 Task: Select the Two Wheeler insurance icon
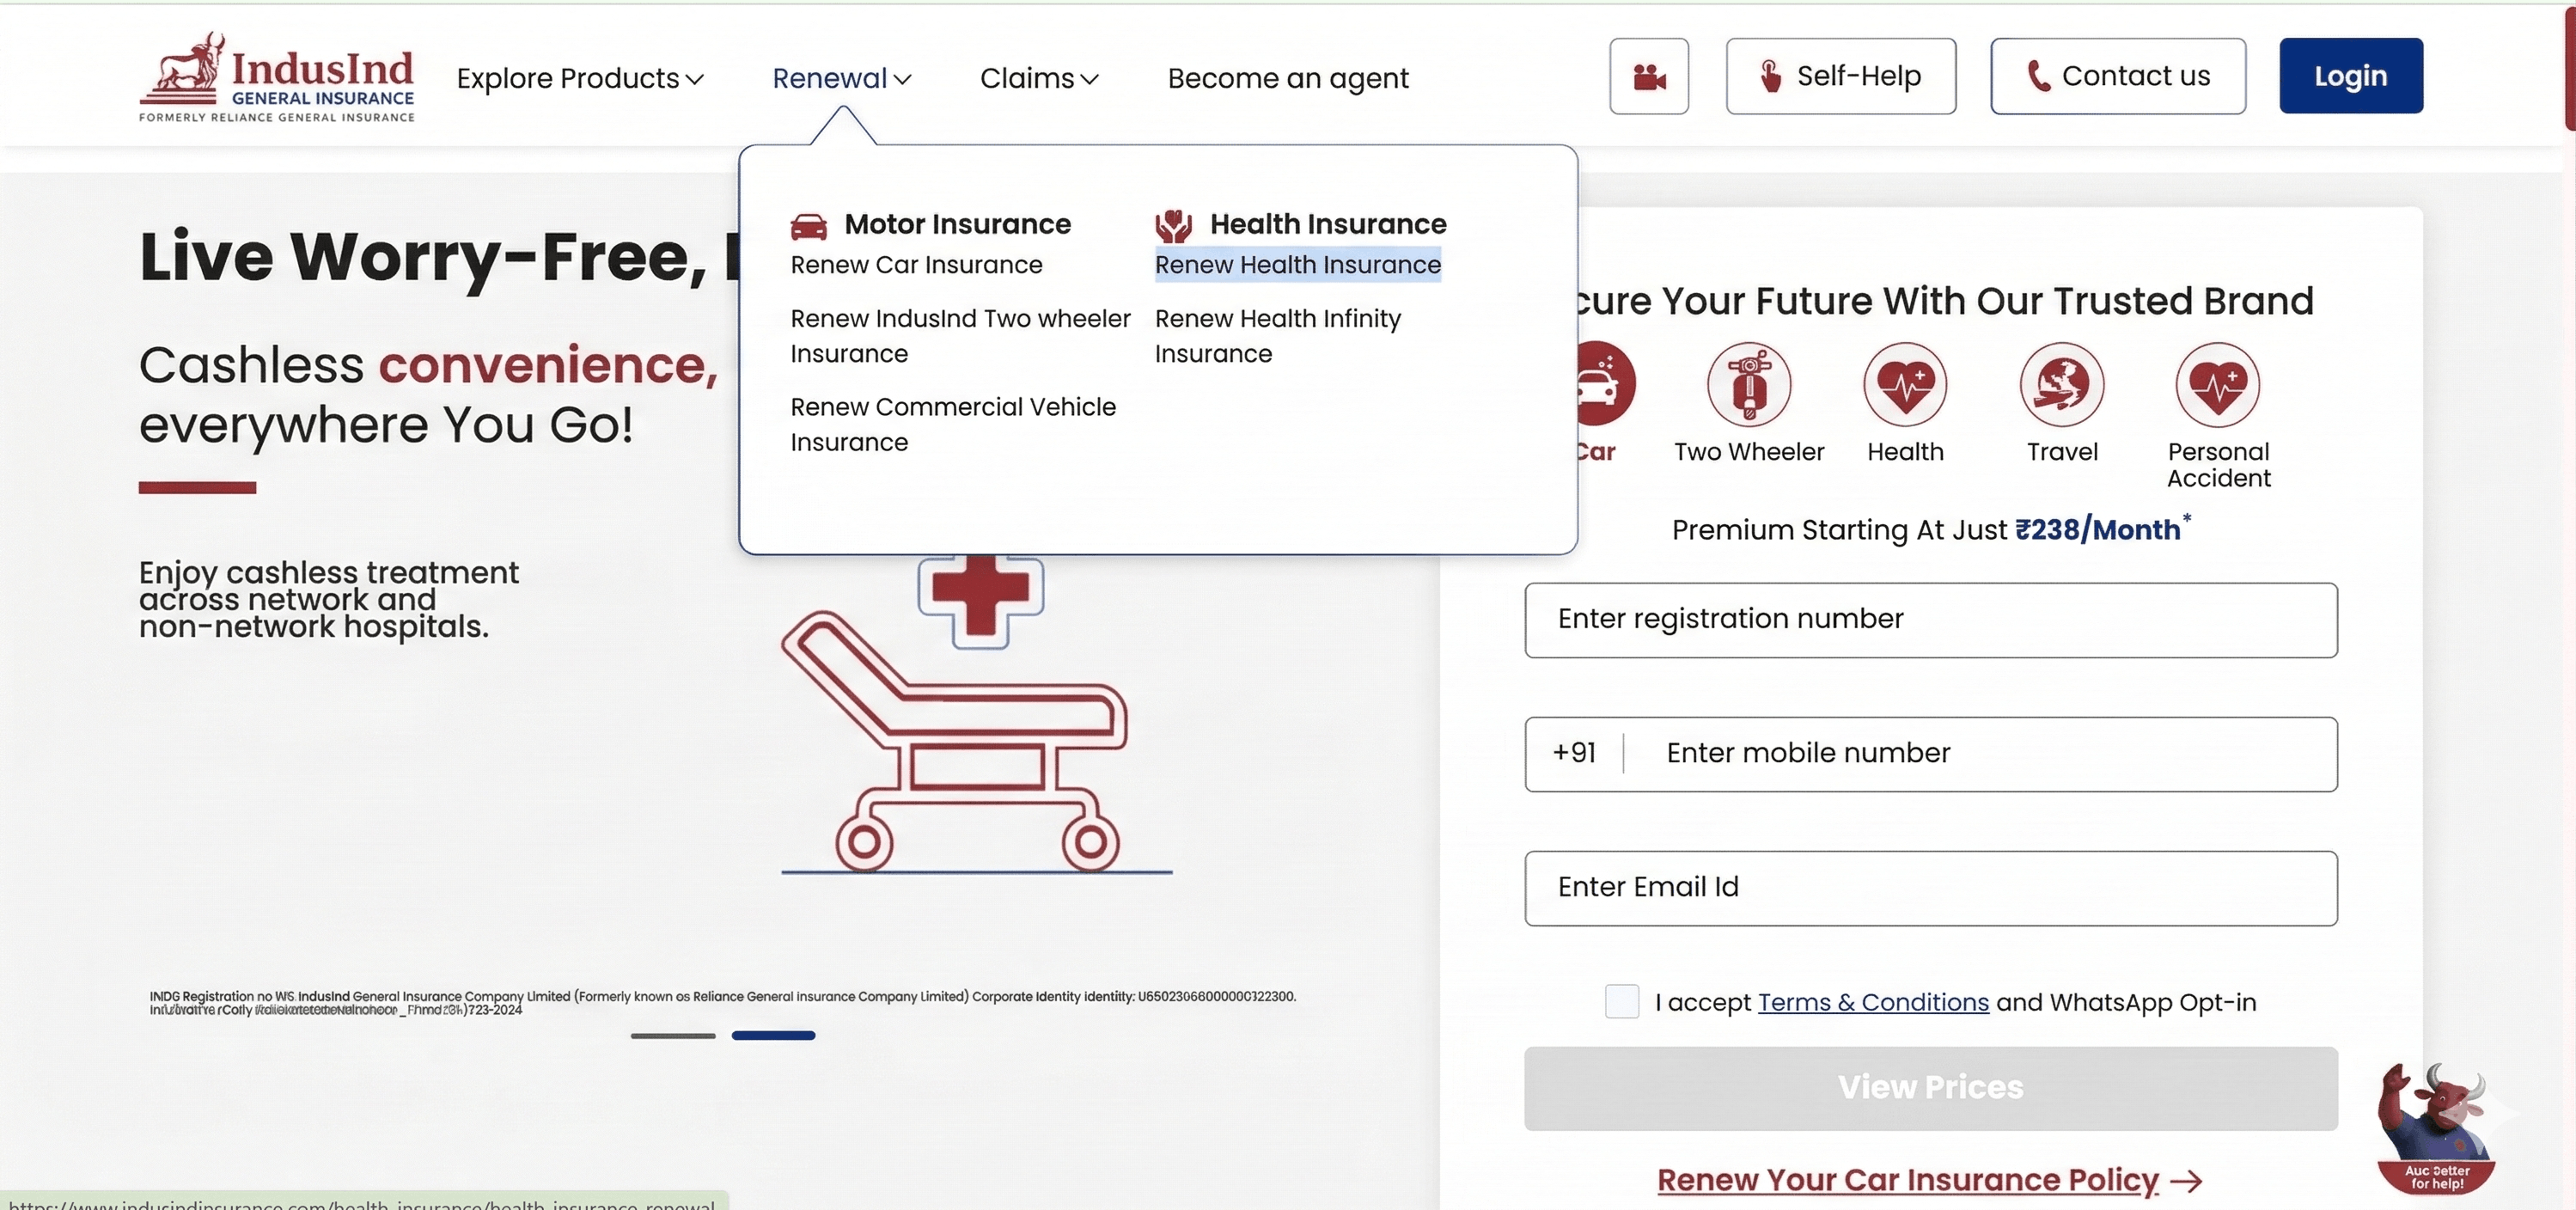1749,385
